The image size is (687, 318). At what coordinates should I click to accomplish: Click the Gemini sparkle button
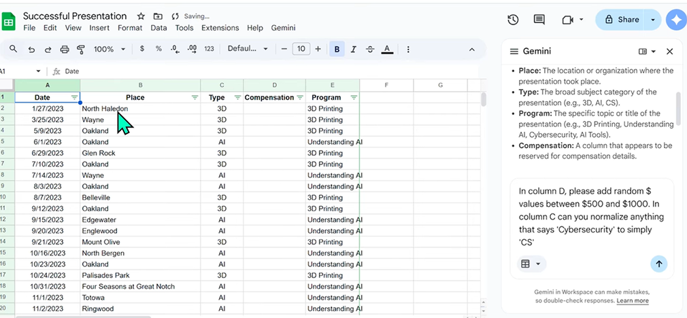pos(676,20)
